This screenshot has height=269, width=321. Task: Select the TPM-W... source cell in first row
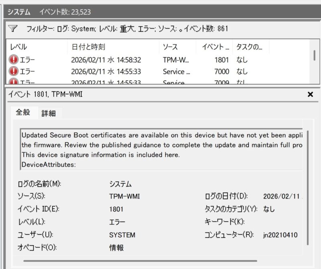pos(176,60)
